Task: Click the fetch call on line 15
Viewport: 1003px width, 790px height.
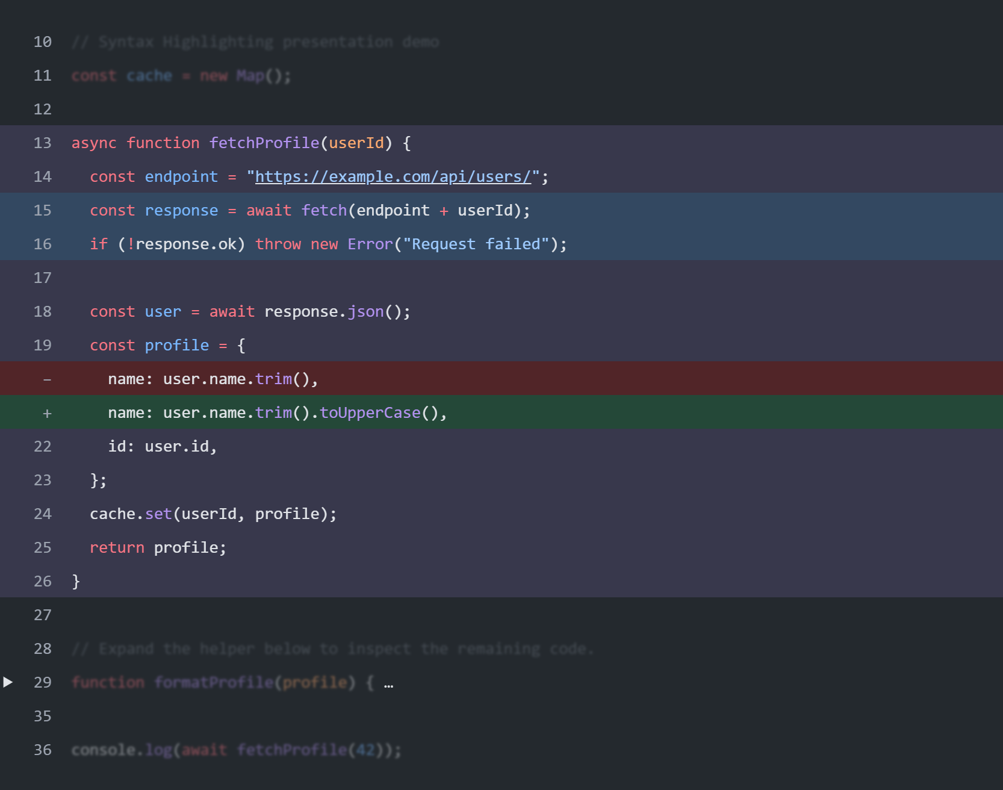Action: [324, 210]
